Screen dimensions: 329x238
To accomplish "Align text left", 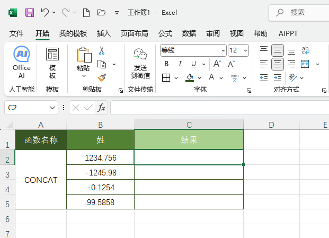I will point(264,64).
